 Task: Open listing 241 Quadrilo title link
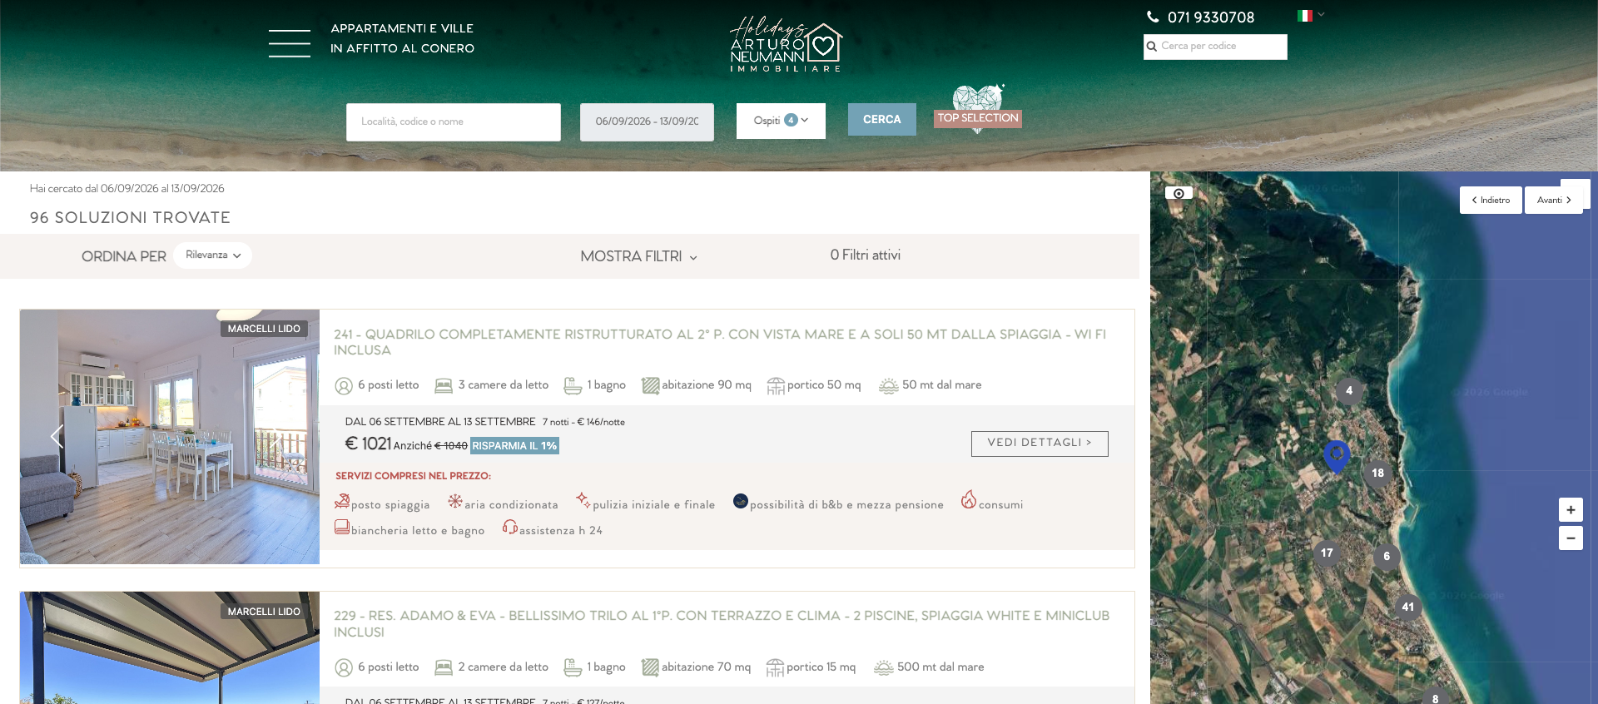click(x=720, y=342)
